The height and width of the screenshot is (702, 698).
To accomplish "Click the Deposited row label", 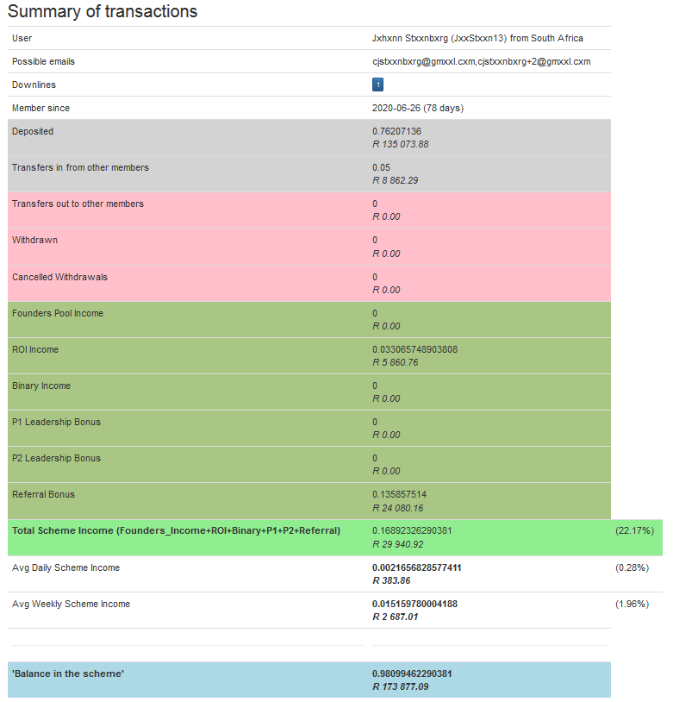I will [33, 131].
